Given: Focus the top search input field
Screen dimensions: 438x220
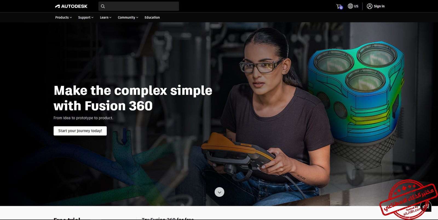Looking at the screenshot, I should click(139, 6).
